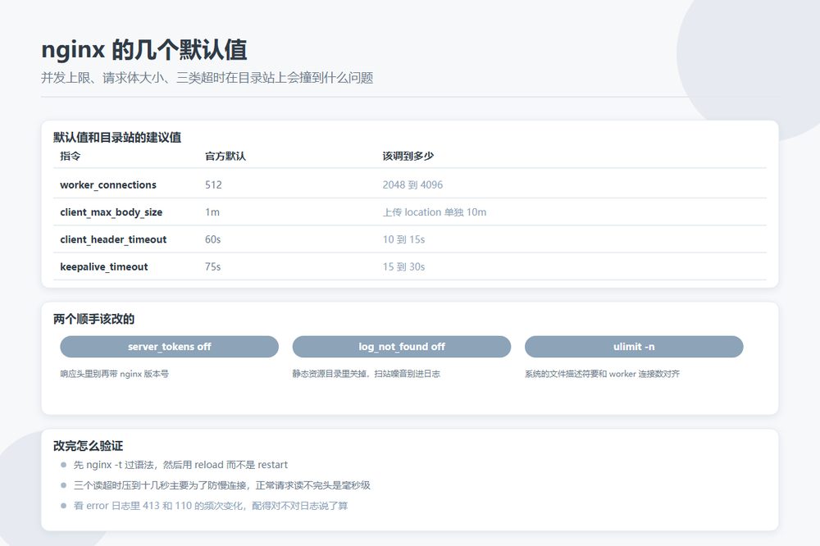This screenshot has height=546, width=820.
Task: Click the 该调到多少 column header
Action: pos(408,156)
